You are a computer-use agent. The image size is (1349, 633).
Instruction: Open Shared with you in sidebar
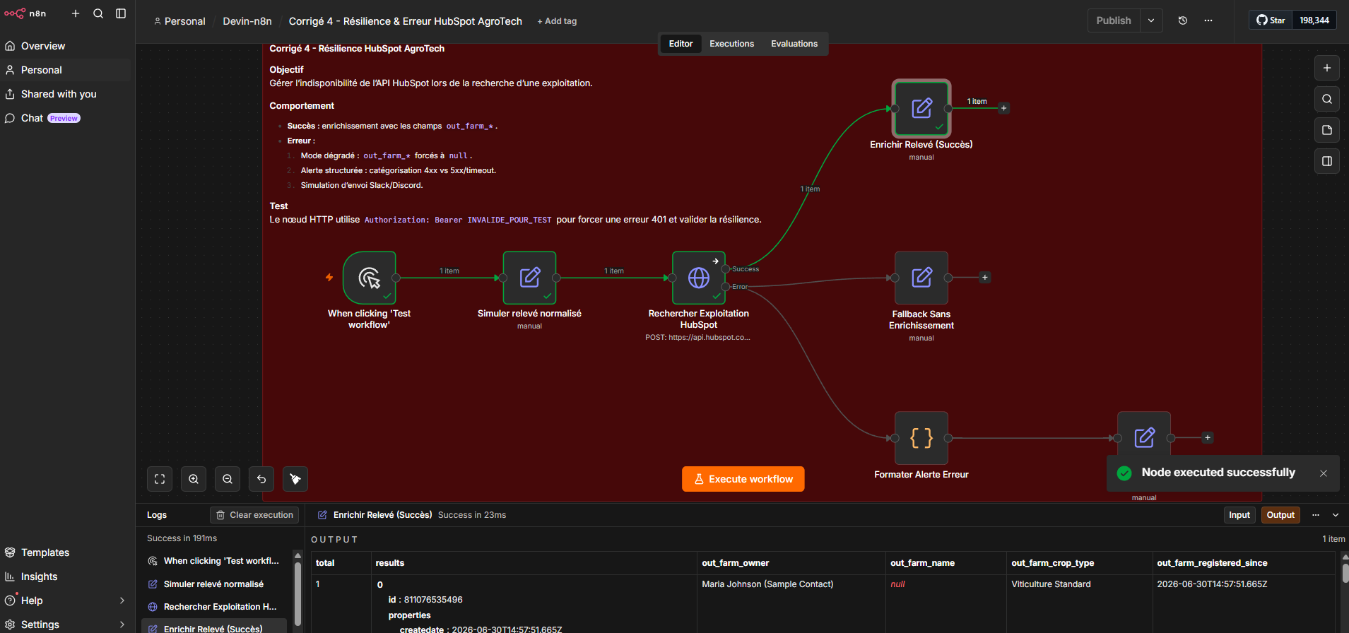[x=66, y=94]
